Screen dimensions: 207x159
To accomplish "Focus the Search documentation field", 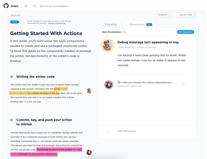I will coord(54,6).
